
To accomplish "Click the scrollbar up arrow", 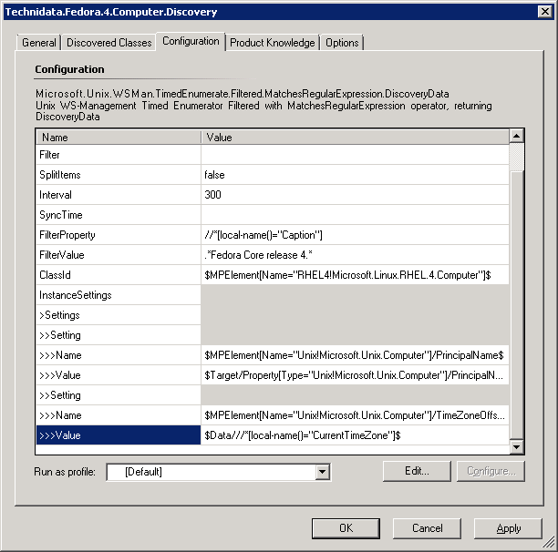I will [516, 136].
